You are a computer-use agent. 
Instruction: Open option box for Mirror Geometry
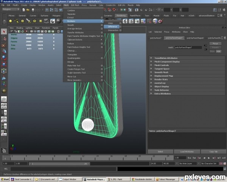[102, 80]
